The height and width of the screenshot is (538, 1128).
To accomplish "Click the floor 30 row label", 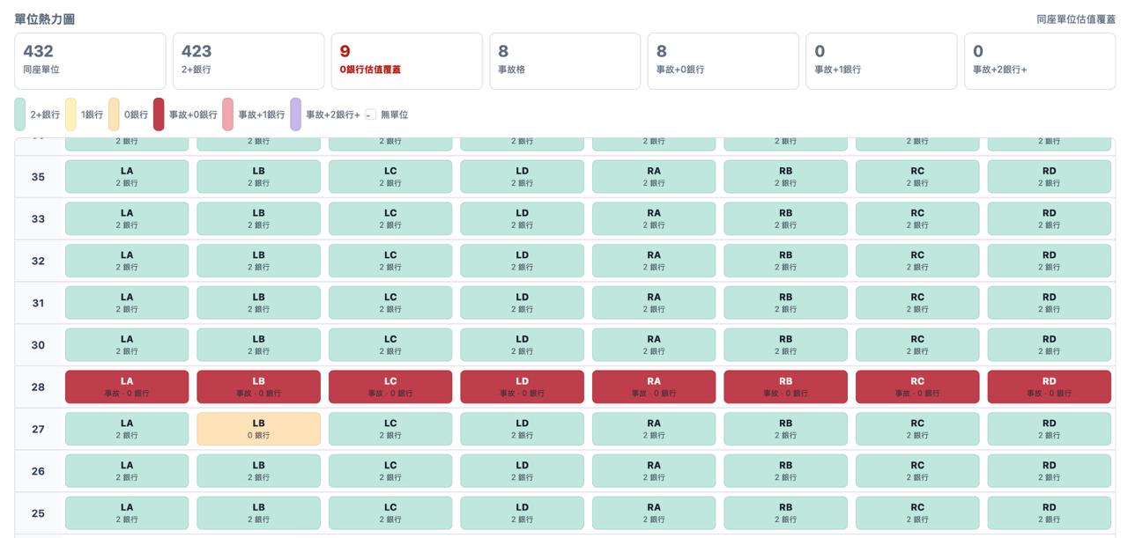I will tap(38, 344).
